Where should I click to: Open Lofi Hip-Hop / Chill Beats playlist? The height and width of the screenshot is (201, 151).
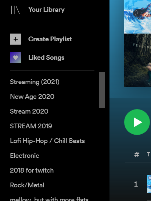[47, 141]
